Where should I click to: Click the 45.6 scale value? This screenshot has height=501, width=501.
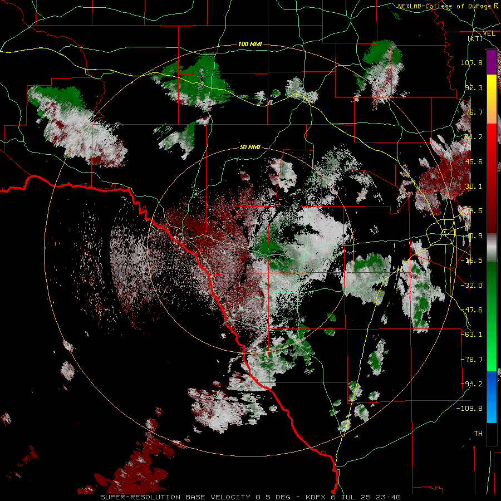474,161
